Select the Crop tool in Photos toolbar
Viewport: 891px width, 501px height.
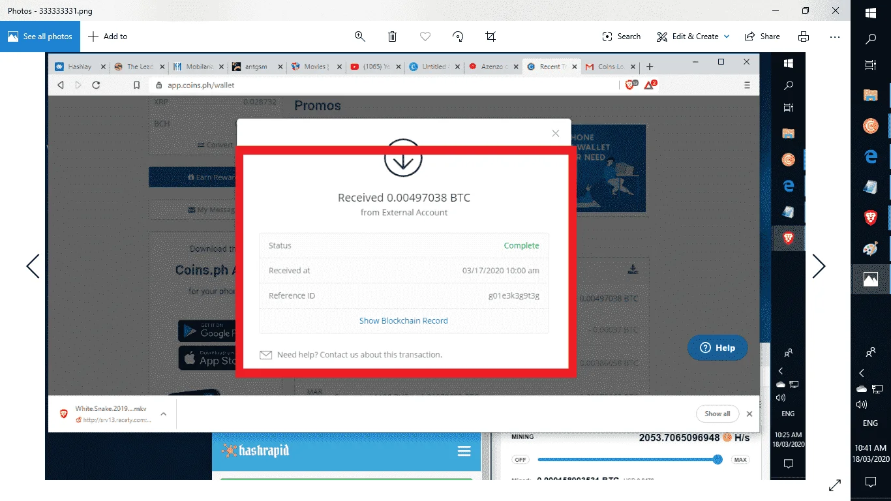click(491, 37)
